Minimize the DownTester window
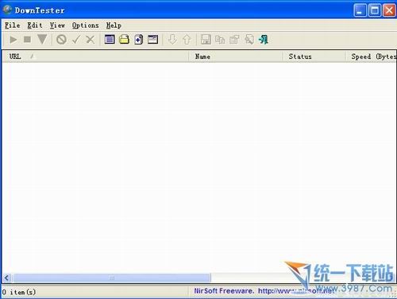397x299 pixels. click(360, 11)
